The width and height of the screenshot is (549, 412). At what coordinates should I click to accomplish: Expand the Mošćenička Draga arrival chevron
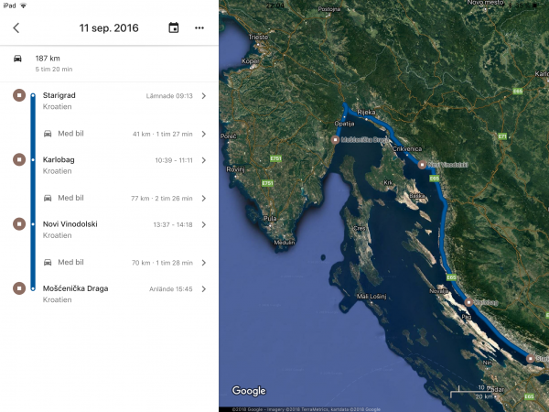[x=203, y=289]
